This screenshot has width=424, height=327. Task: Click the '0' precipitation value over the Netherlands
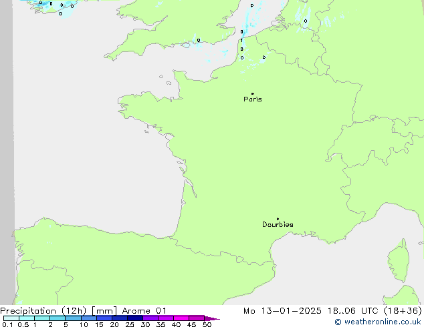point(306,21)
